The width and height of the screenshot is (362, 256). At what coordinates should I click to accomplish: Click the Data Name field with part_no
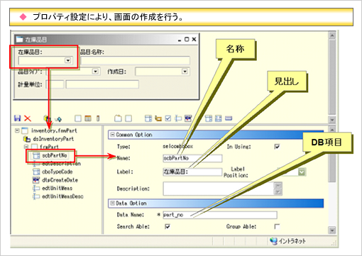click(x=220, y=215)
